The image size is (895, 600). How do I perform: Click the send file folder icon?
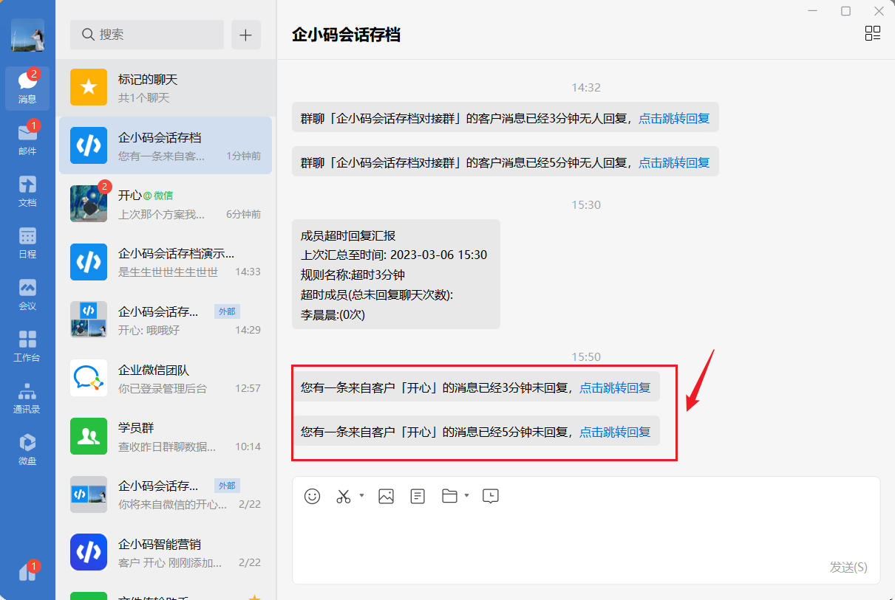pyautogui.click(x=449, y=496)
